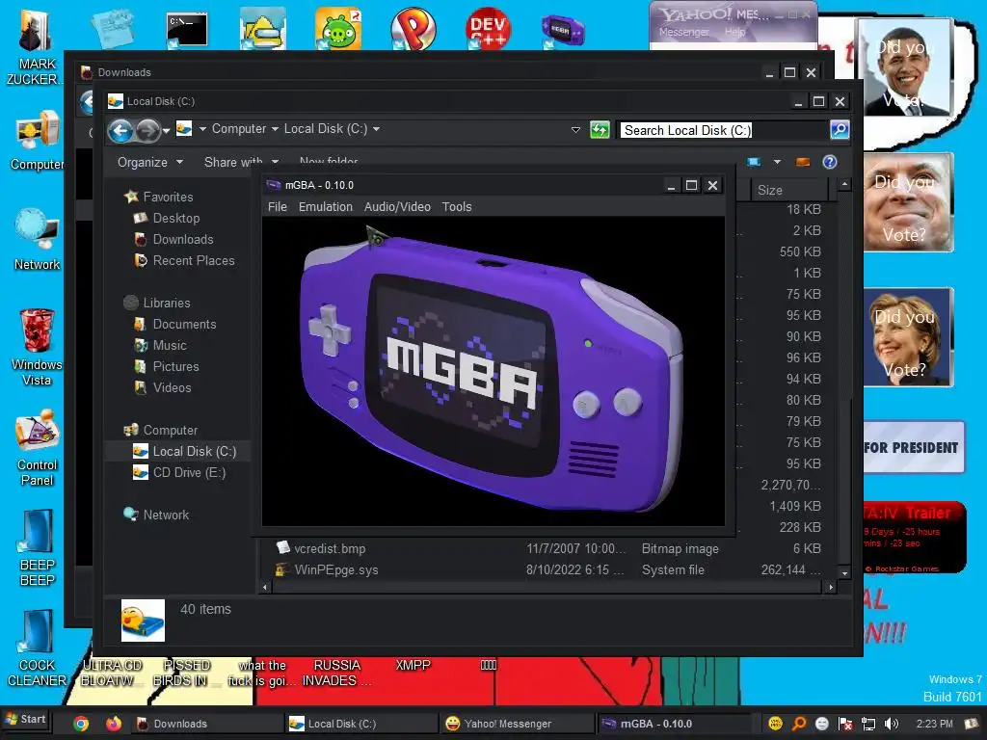This screenshot has height=740, width=987.
Task: Open BEEP BEEP desktop icon
Action: pyautogui.click(x=37, y=548)
